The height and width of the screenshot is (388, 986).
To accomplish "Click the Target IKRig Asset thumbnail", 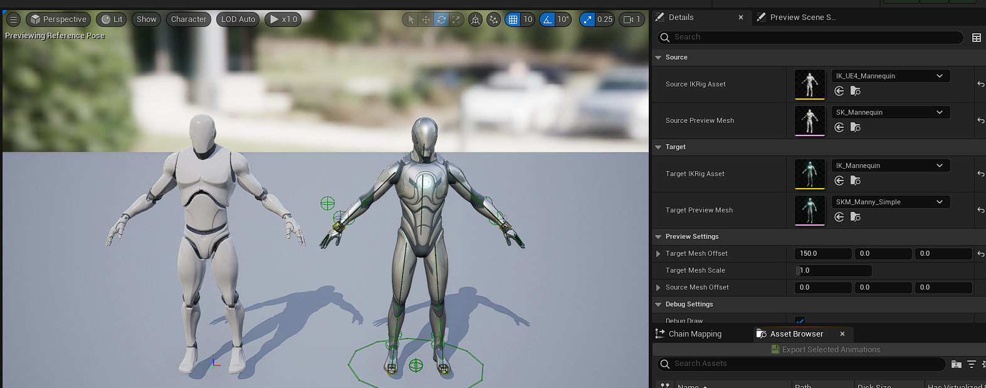I will tap(810, 174).
